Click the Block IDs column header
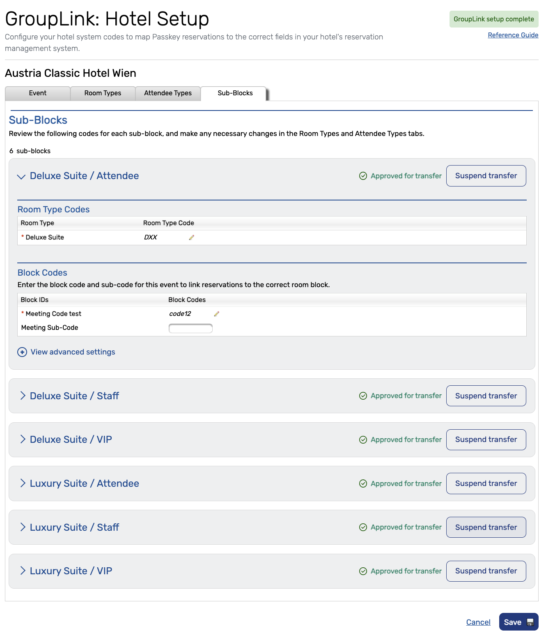This screenshot has width=546, height=640. (34, 300)
